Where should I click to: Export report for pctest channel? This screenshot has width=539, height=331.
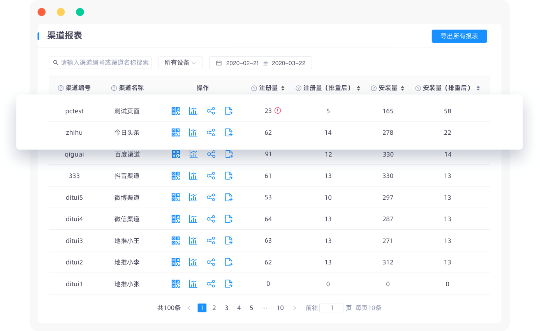(x=229, y=111)
